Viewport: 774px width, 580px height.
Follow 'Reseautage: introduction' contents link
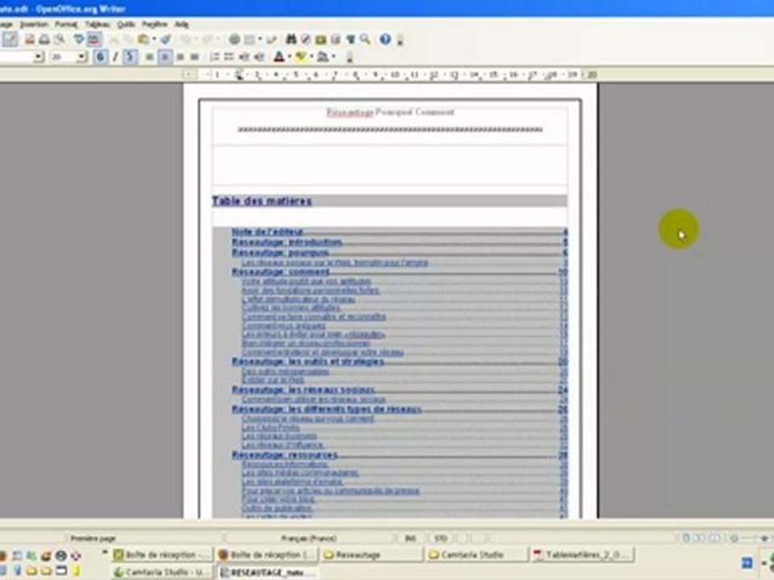pos(287,242)
